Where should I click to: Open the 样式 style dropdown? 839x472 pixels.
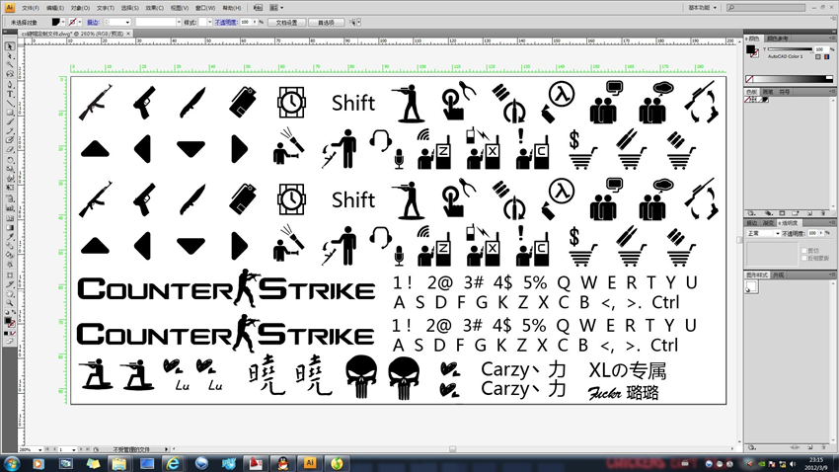[209, 22]
